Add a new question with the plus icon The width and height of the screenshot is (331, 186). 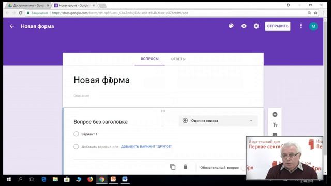point(275,115)
